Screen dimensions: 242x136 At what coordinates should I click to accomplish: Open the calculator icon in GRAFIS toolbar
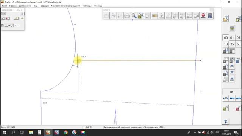click(210, 15)
